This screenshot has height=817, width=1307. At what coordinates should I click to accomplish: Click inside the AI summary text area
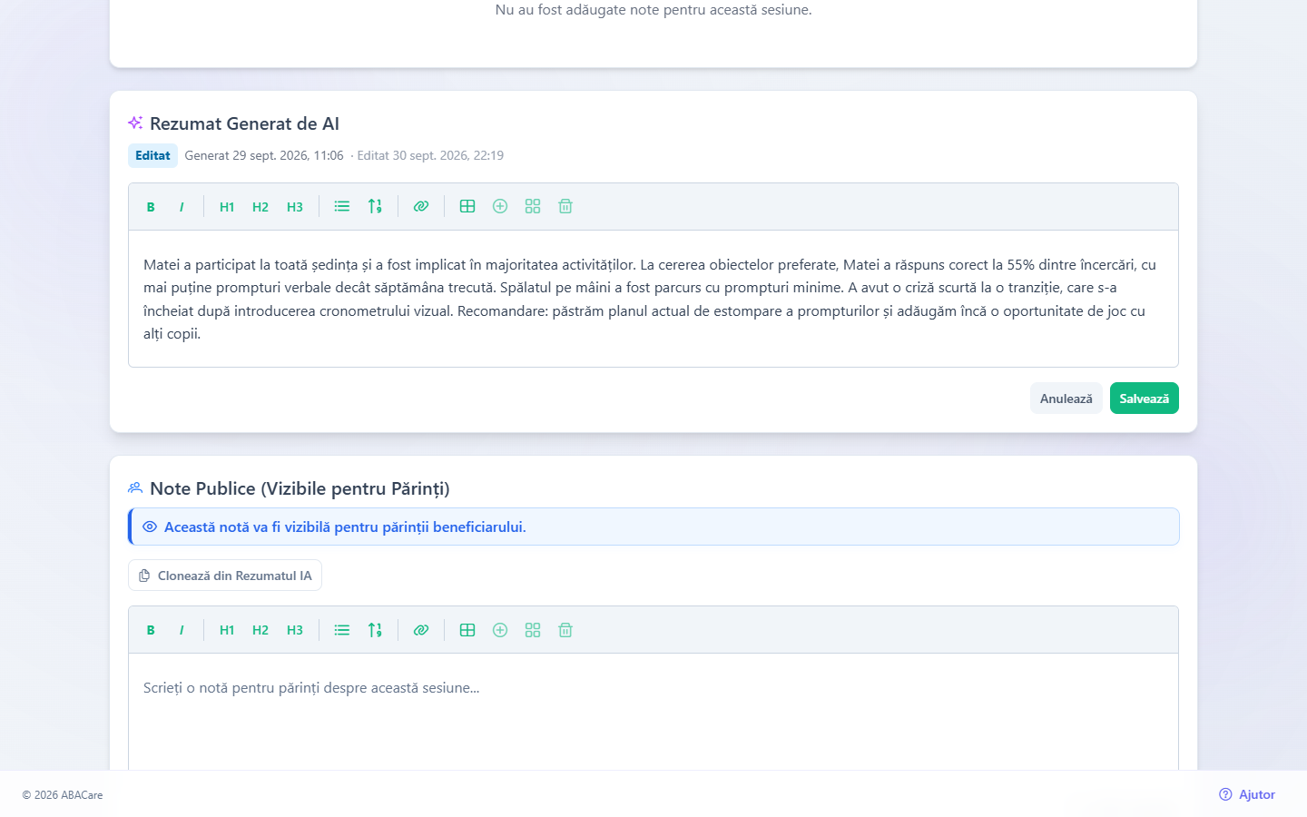point(653,299)
